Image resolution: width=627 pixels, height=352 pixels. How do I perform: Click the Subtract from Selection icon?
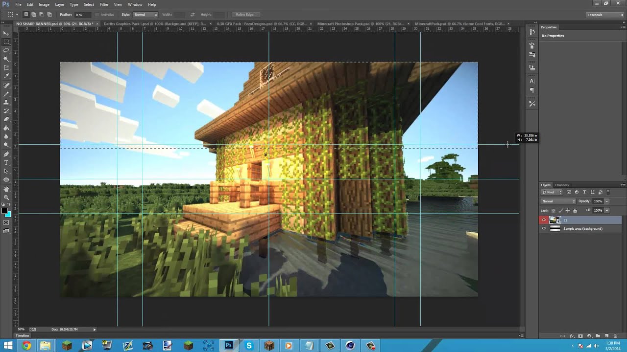coord(41,15)
